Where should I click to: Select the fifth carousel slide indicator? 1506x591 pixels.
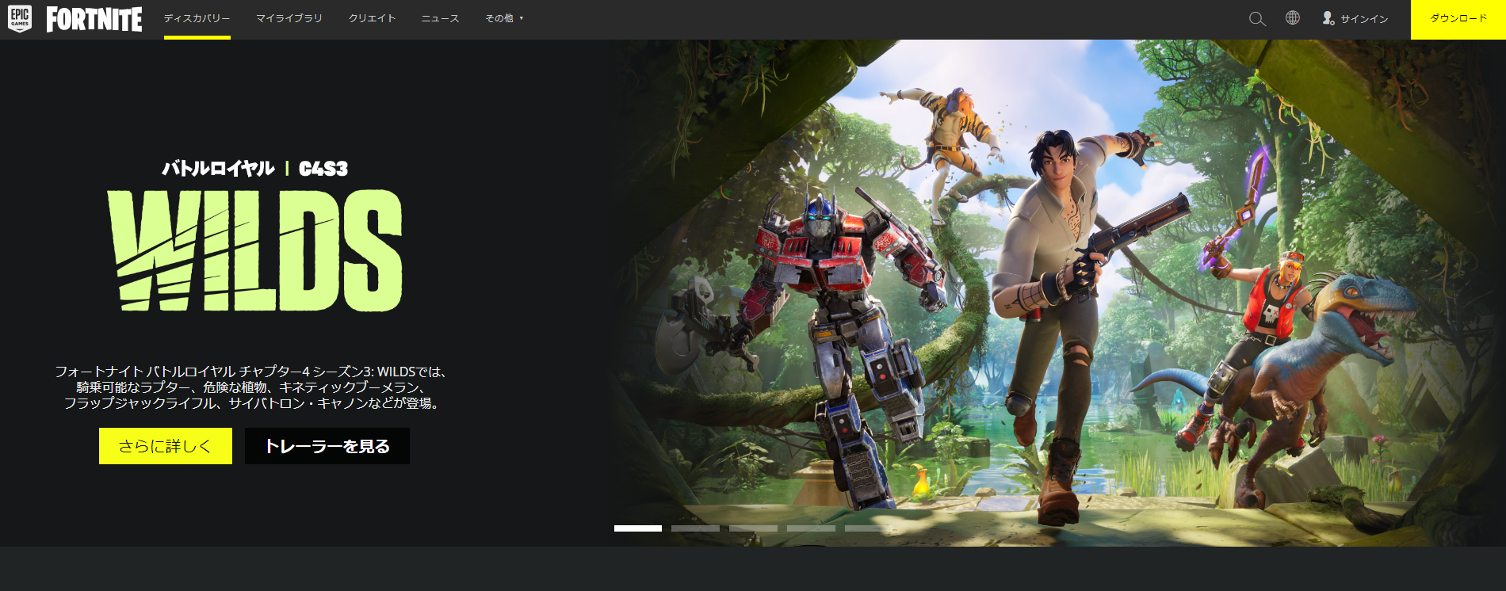pyautogui.click(x=868, y=528)
